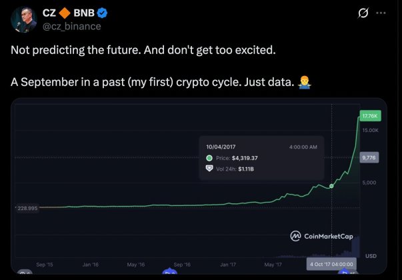Click the 228.995 starting price label
Viewport: 402px width, 280px height.
coord(27,209)
